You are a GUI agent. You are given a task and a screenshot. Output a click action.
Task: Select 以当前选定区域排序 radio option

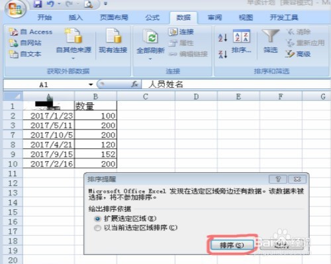136,228
